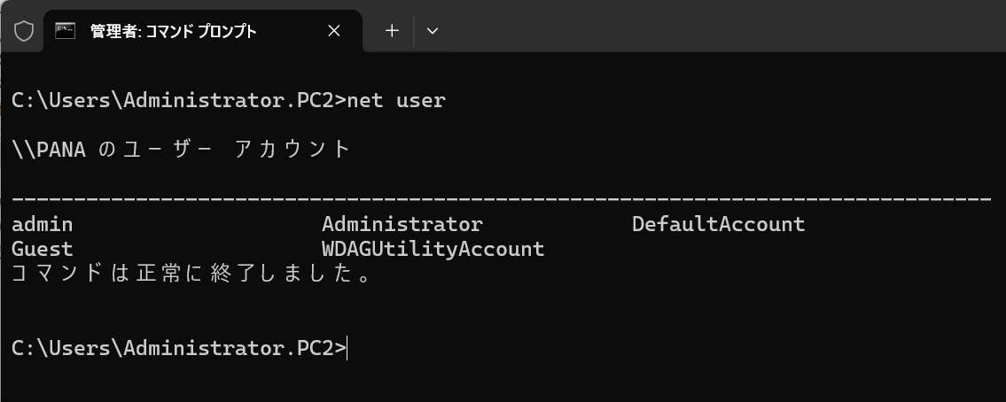Click the DefaultAccount user name
Viewport: 1006px width, 402px height.
pos(718,225)
